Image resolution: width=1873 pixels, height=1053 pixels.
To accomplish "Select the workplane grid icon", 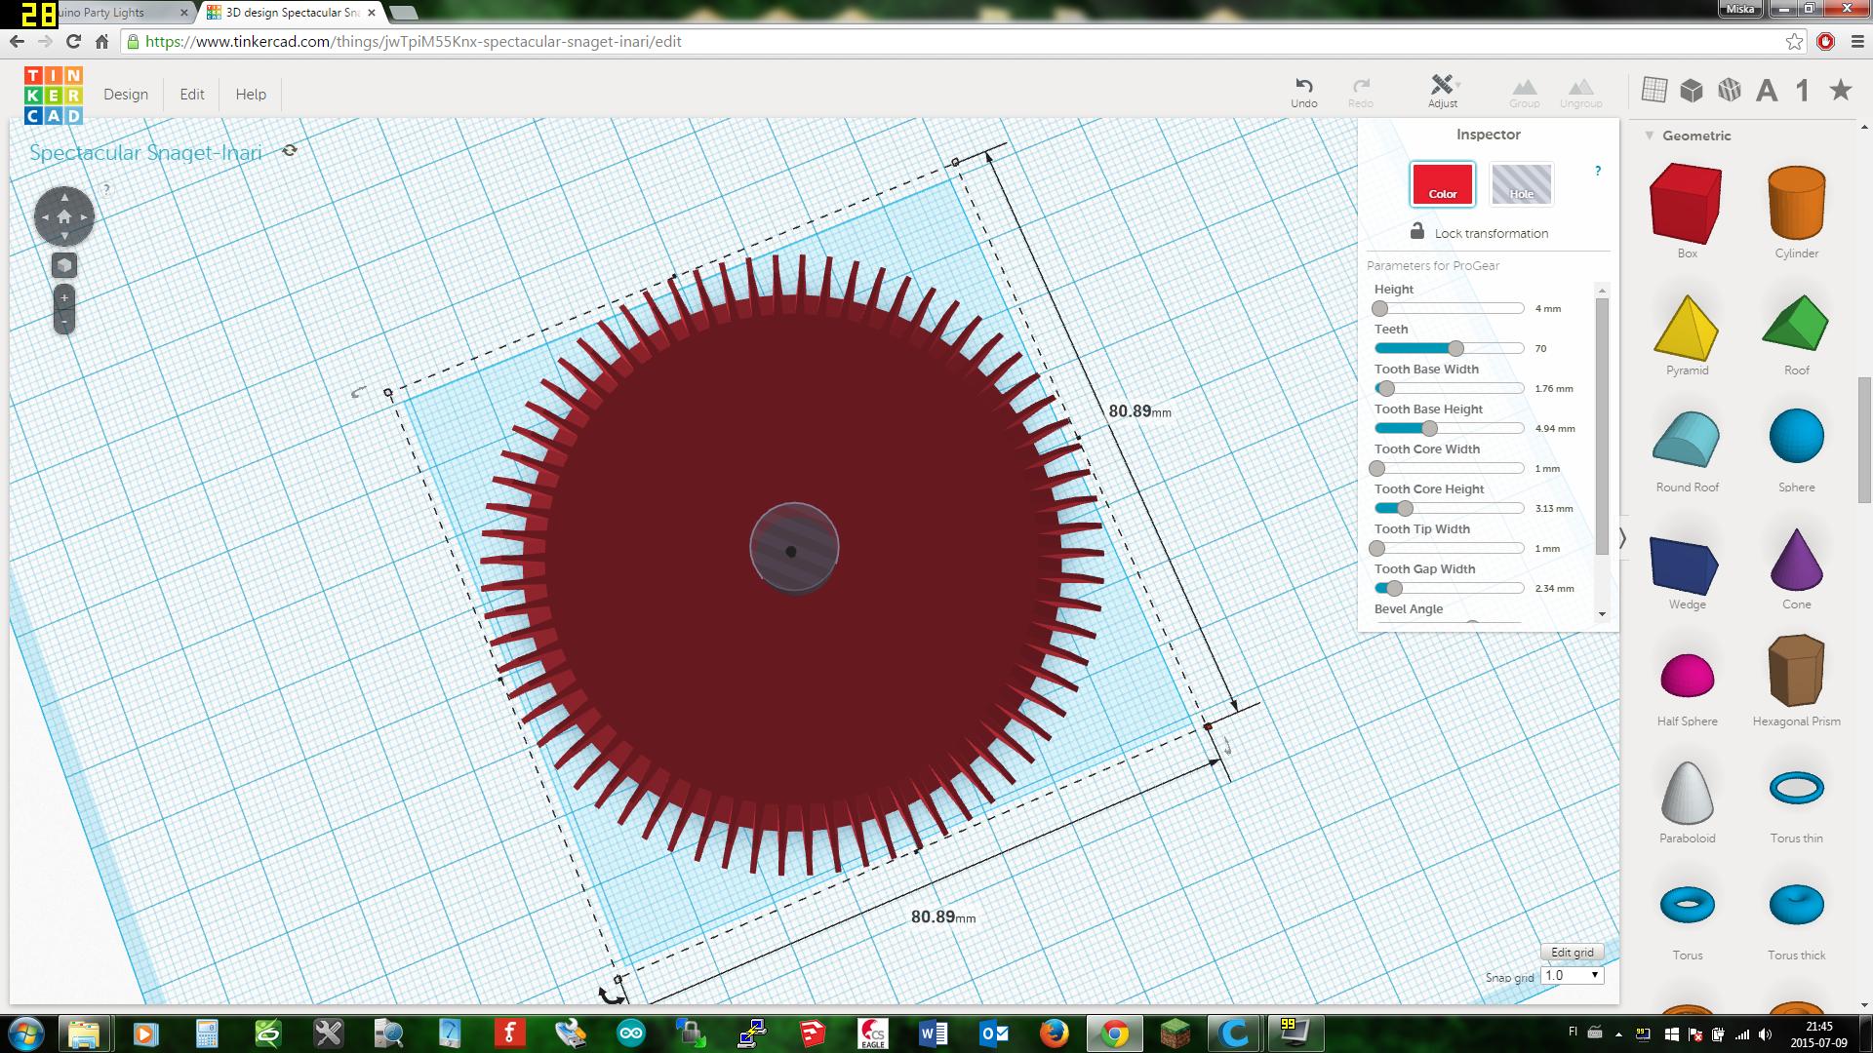I will [x=1654, y=90].
